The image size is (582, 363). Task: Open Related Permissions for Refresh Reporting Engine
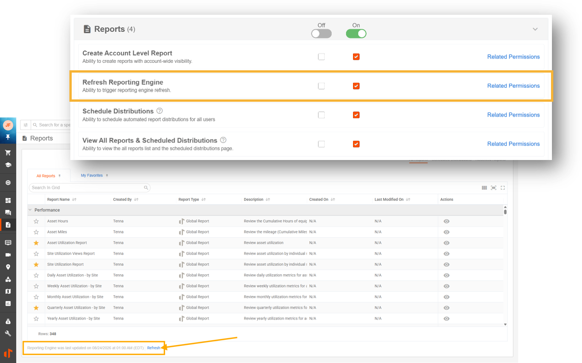pyautogui.click(x=514, y=86)
